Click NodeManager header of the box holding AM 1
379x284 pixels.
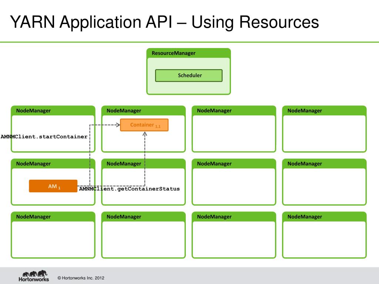(x=33, y=164)
